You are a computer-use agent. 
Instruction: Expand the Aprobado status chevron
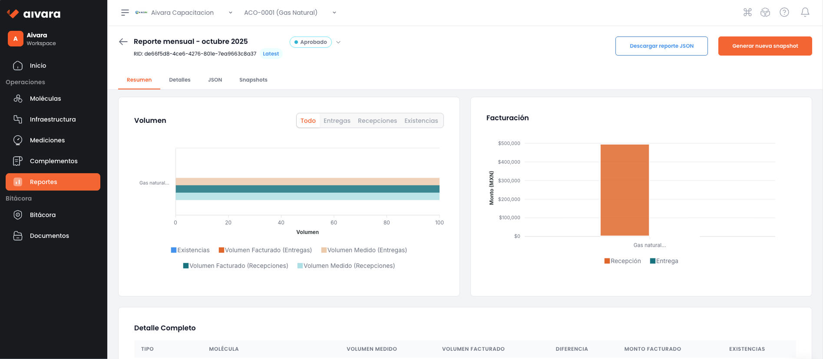[339, 42]
